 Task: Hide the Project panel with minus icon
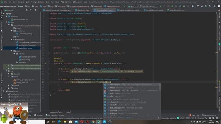point(39,10)
